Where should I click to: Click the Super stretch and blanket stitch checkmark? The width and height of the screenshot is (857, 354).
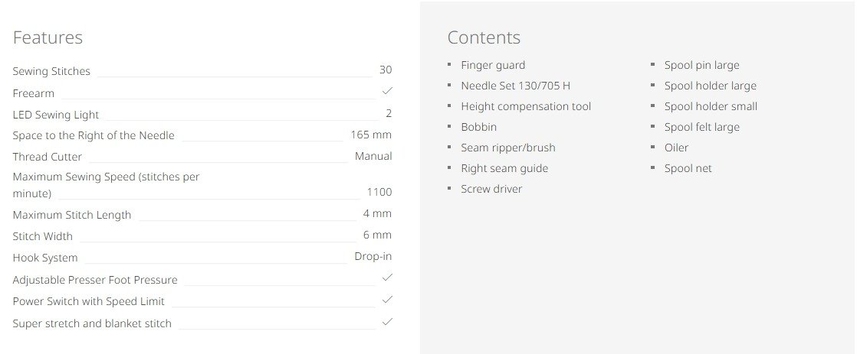387,322
